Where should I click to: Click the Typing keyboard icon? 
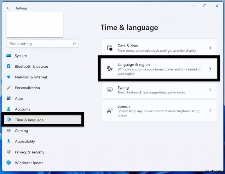tap(110, 90)
